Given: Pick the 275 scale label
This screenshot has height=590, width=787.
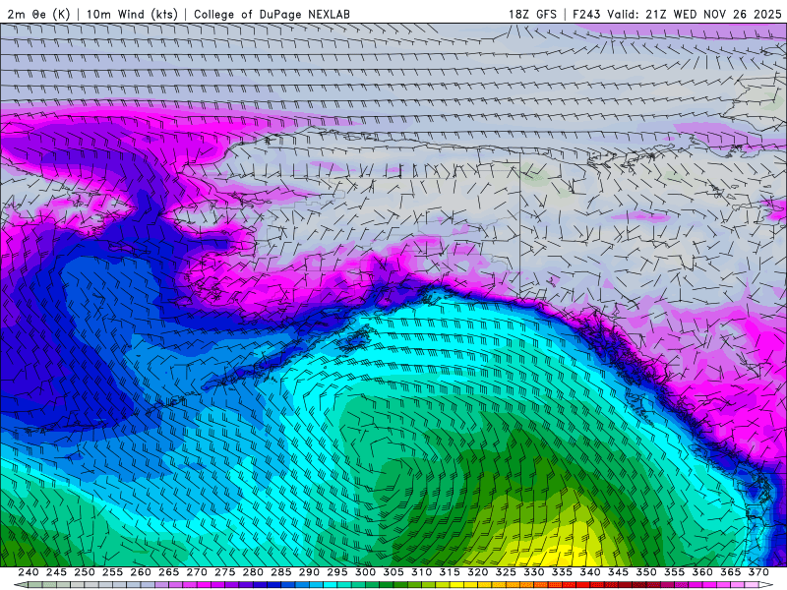Looking at the screenshot, I should [x=225, y=572].
